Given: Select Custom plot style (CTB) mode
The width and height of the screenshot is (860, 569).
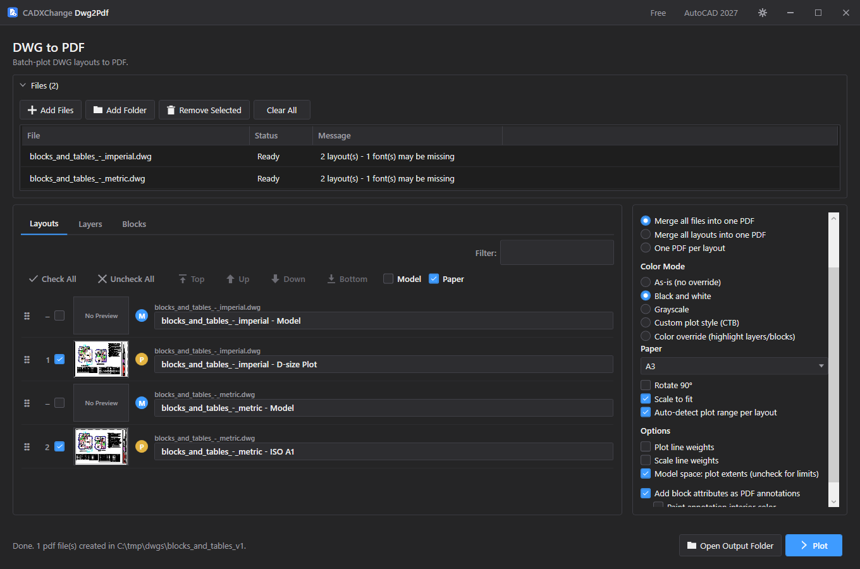Looking at the screenshot, I should [646, 322].
